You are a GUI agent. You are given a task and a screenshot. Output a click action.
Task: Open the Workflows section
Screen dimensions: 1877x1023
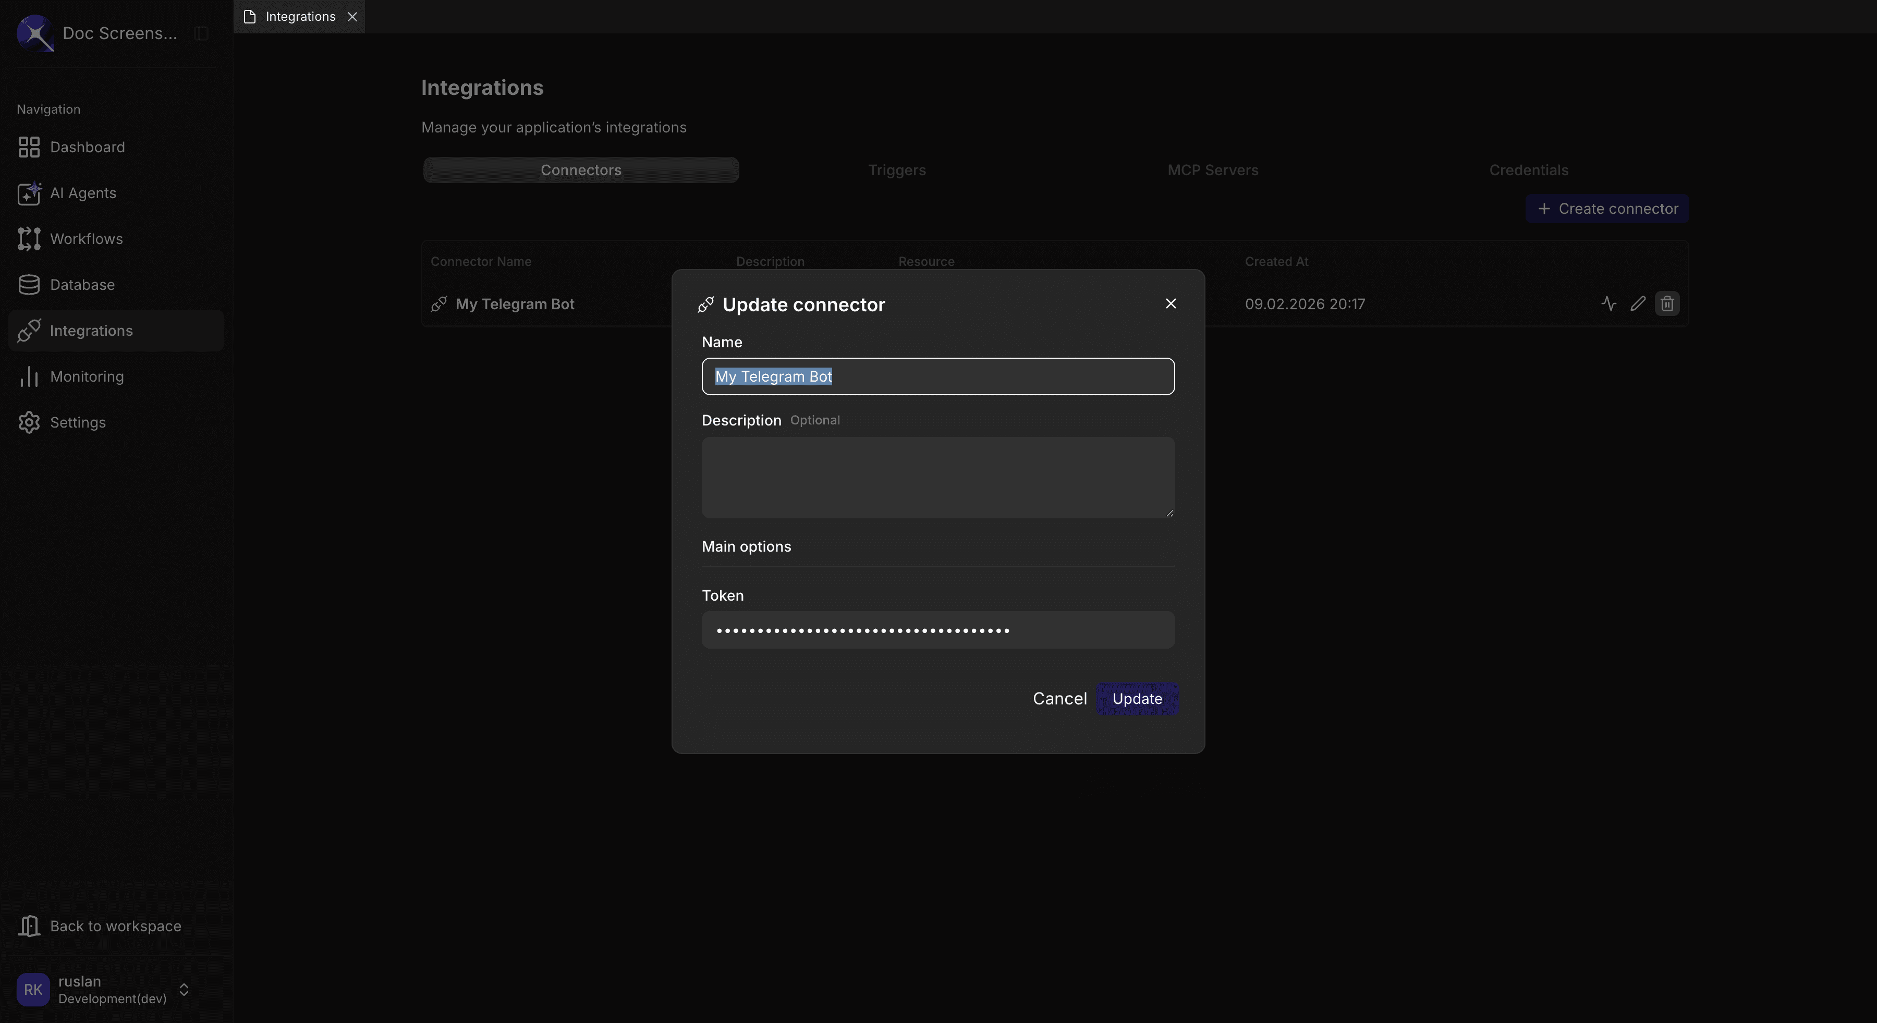(x=86, y=239)
